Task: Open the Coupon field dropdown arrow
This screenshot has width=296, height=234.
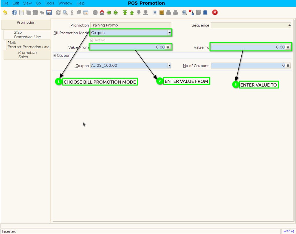Action: (x=169, y=65)
